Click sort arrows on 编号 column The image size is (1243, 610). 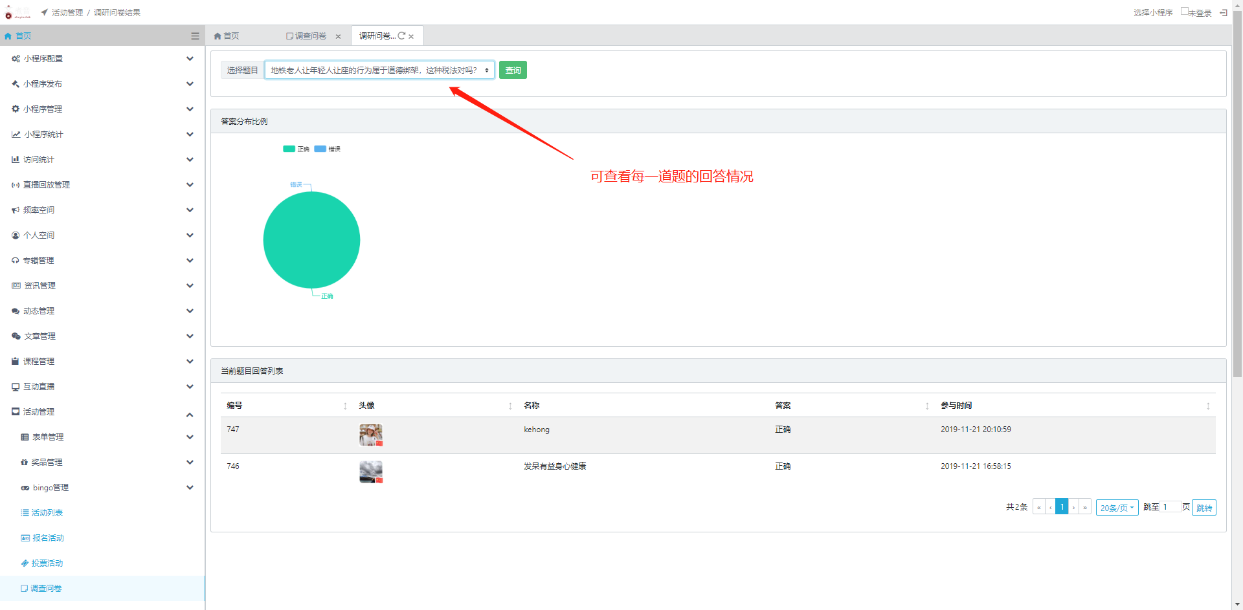pyautogui.click(x=345, y=406)
